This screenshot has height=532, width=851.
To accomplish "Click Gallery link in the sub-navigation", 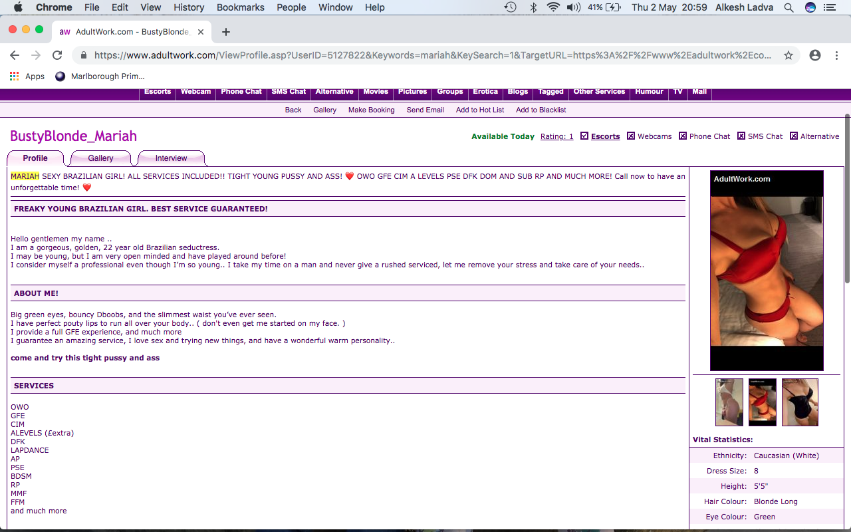I will (x=325, y=110).
